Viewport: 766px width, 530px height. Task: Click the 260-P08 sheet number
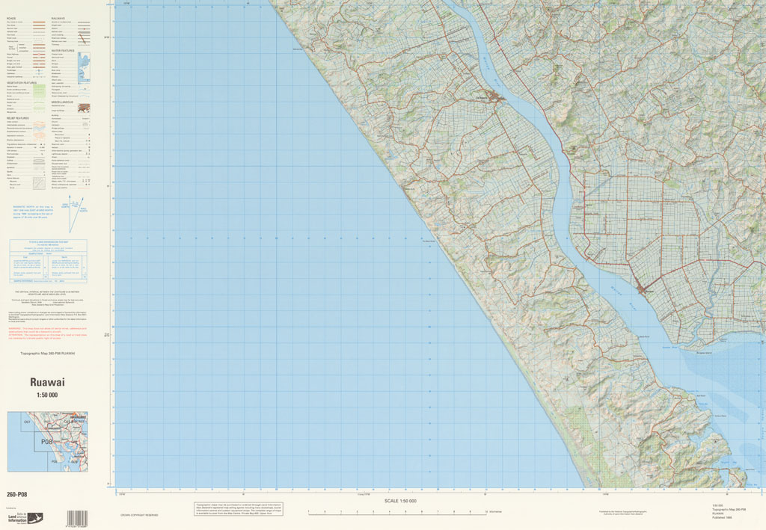pos(16,494)
